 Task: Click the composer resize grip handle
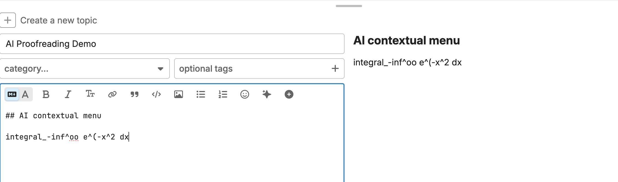[349, 6]
